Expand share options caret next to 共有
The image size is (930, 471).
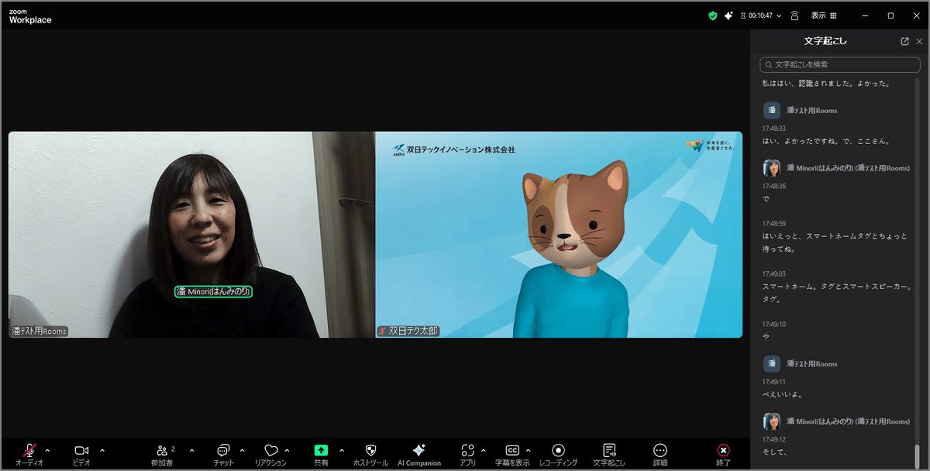[342, 450]
